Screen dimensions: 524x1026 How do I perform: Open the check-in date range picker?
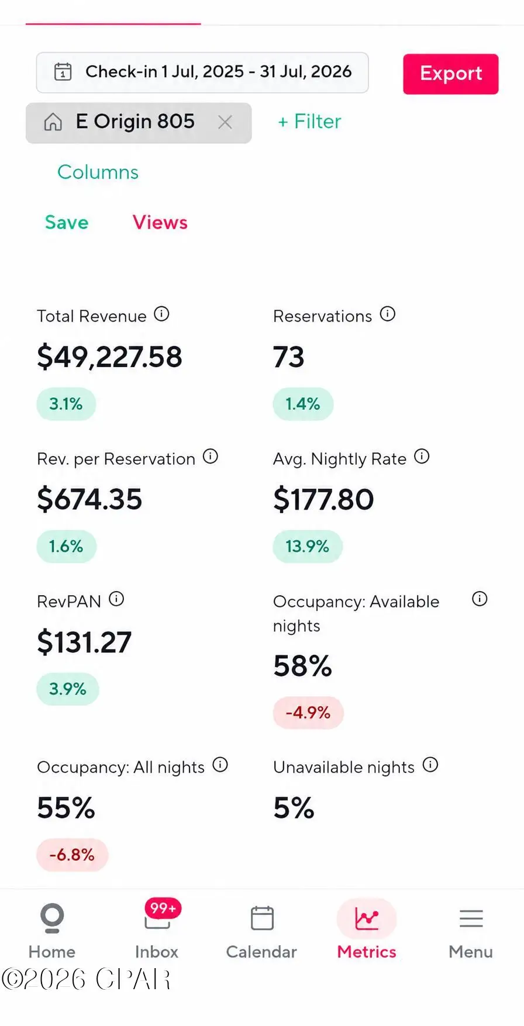point(202,72)
